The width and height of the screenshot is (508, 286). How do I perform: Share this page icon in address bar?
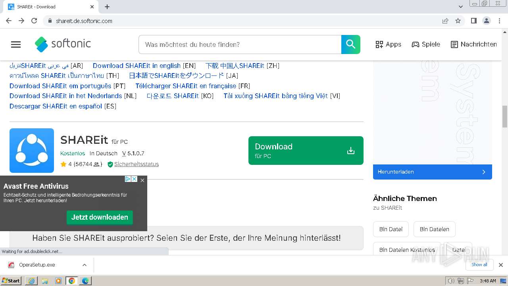pyautogui.click(x=445, y=21)
